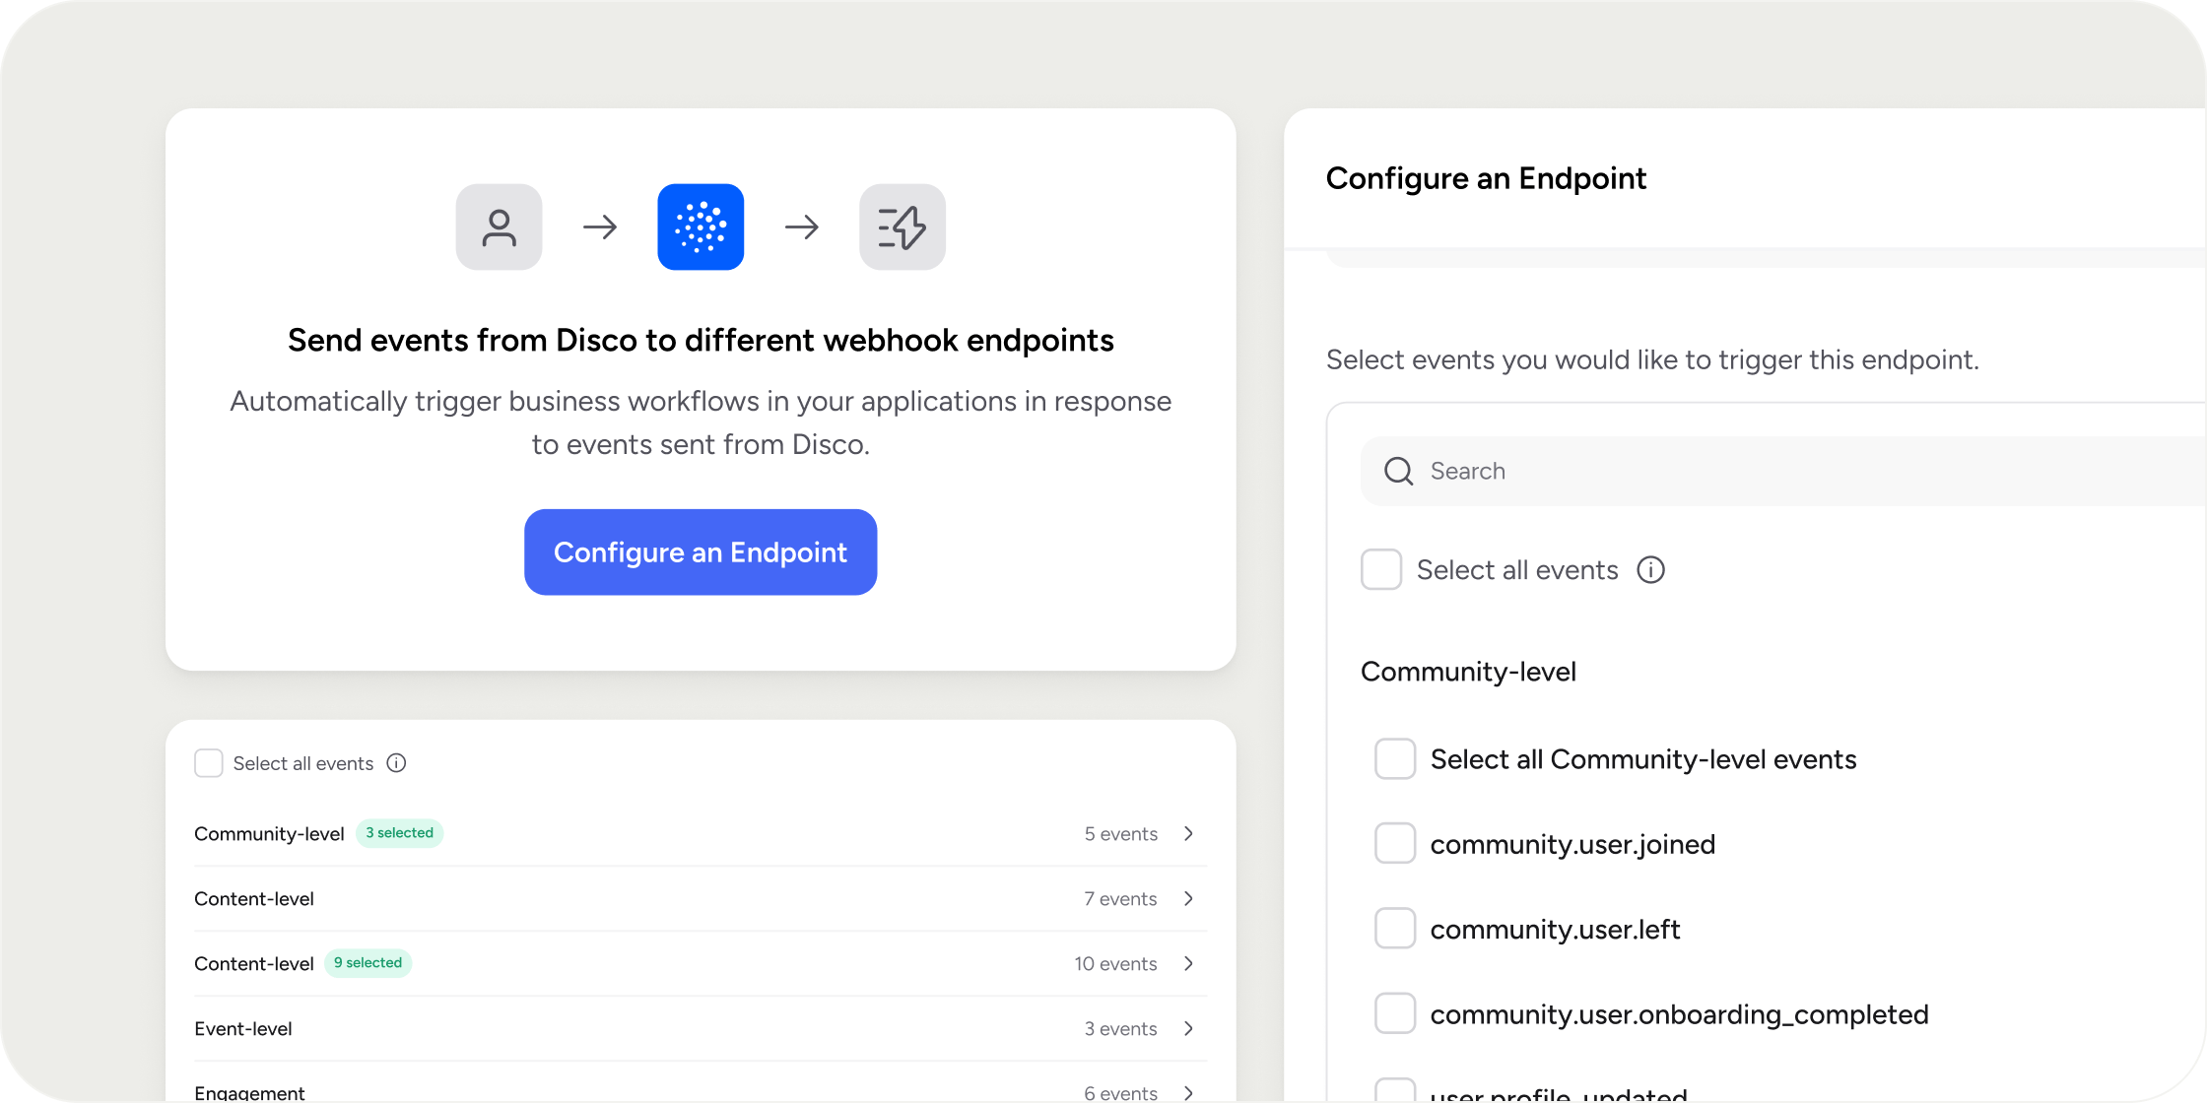Click the Configure an Endpoint button
Image resolution: width=2207 pixels, height=1103 pixels.
(701, 551)
